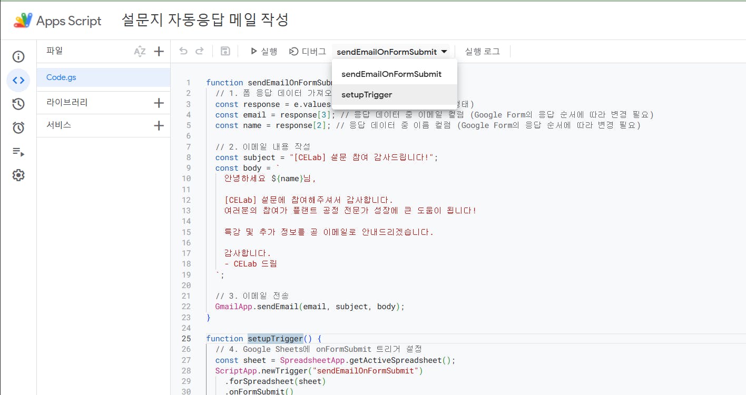Add a service with plus icon
This screenshot has width=746, height=395.
[159, 125]
